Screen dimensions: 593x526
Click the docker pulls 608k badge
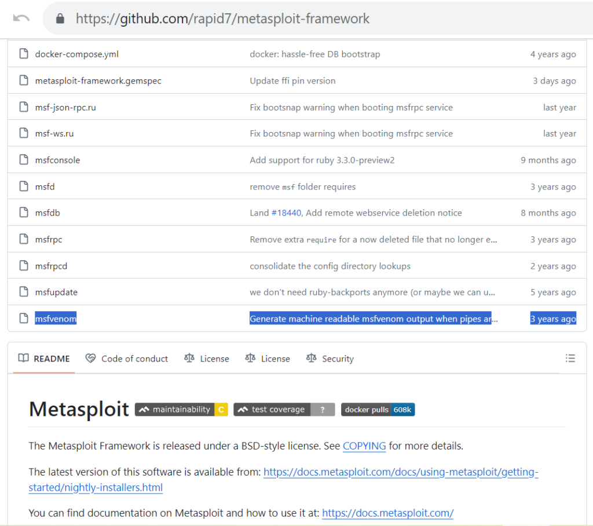[378, 410]
